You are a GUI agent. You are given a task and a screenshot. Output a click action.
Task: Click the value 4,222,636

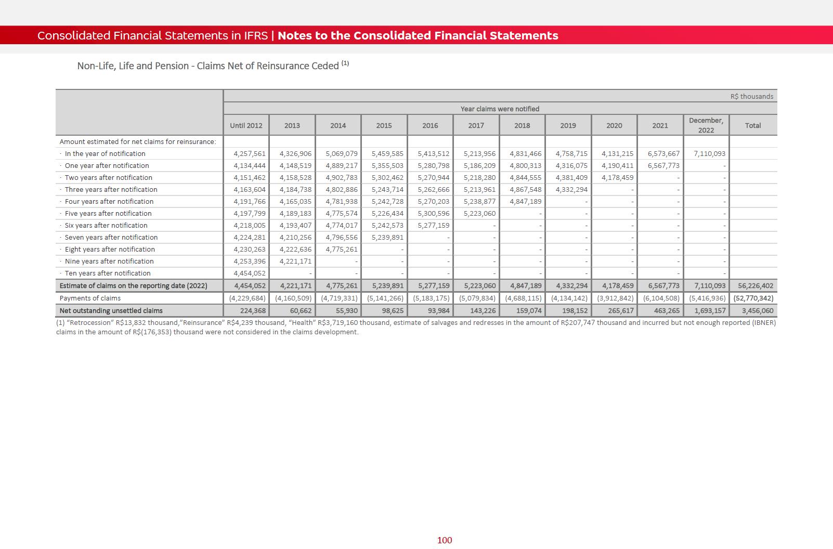point(295,249)
